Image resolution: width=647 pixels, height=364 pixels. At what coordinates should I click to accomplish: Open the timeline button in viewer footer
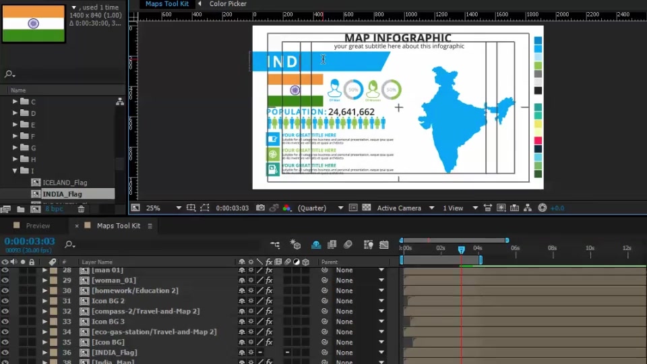pos(514,208)
